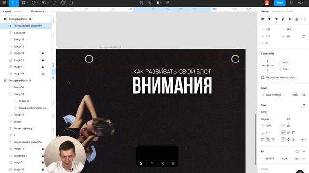Screen dimensions: 309x173
Task: Select the фитнес тренеру text layer
Action: (23, 128)
